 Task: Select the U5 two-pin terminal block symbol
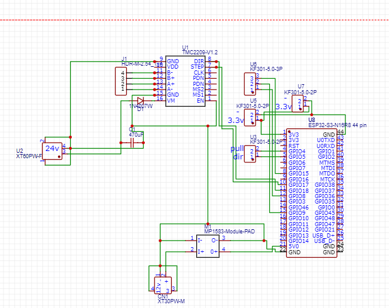(x=250, y=118)
